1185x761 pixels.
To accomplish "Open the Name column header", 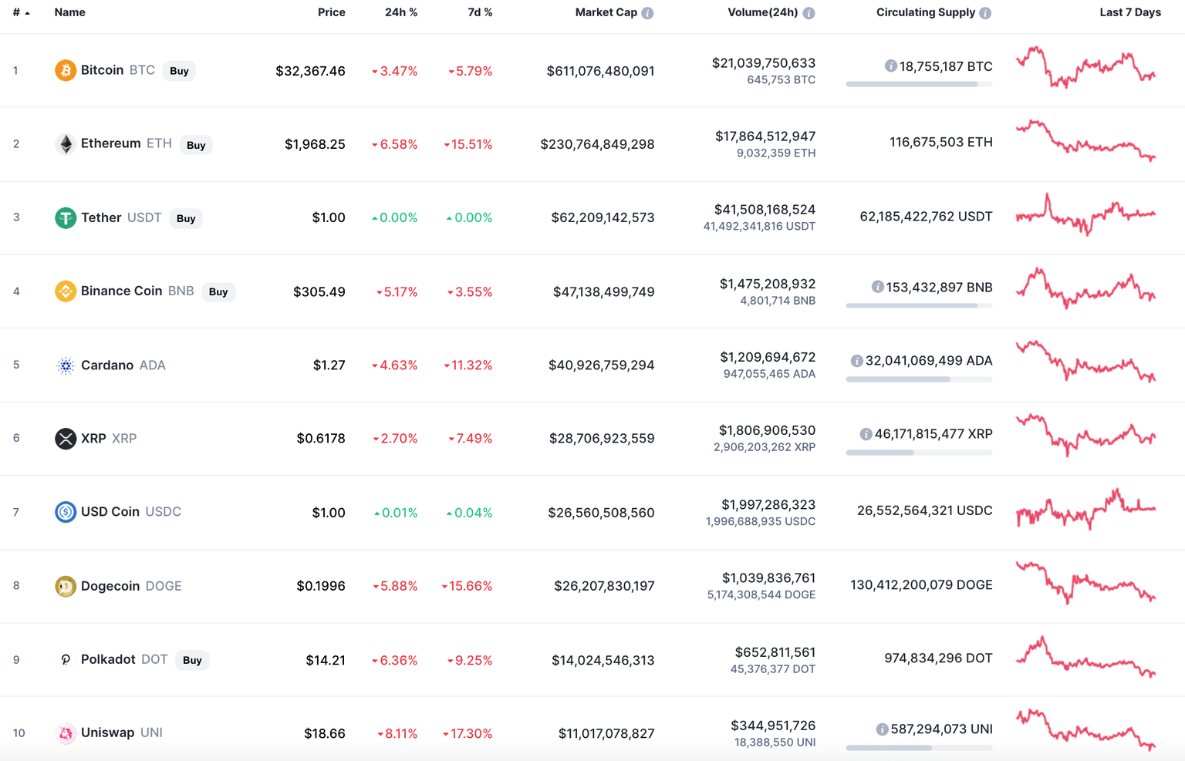I will point(69,12).
